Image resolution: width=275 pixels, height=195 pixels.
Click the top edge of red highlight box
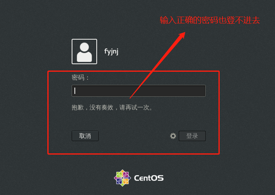[x=133, y=71]
